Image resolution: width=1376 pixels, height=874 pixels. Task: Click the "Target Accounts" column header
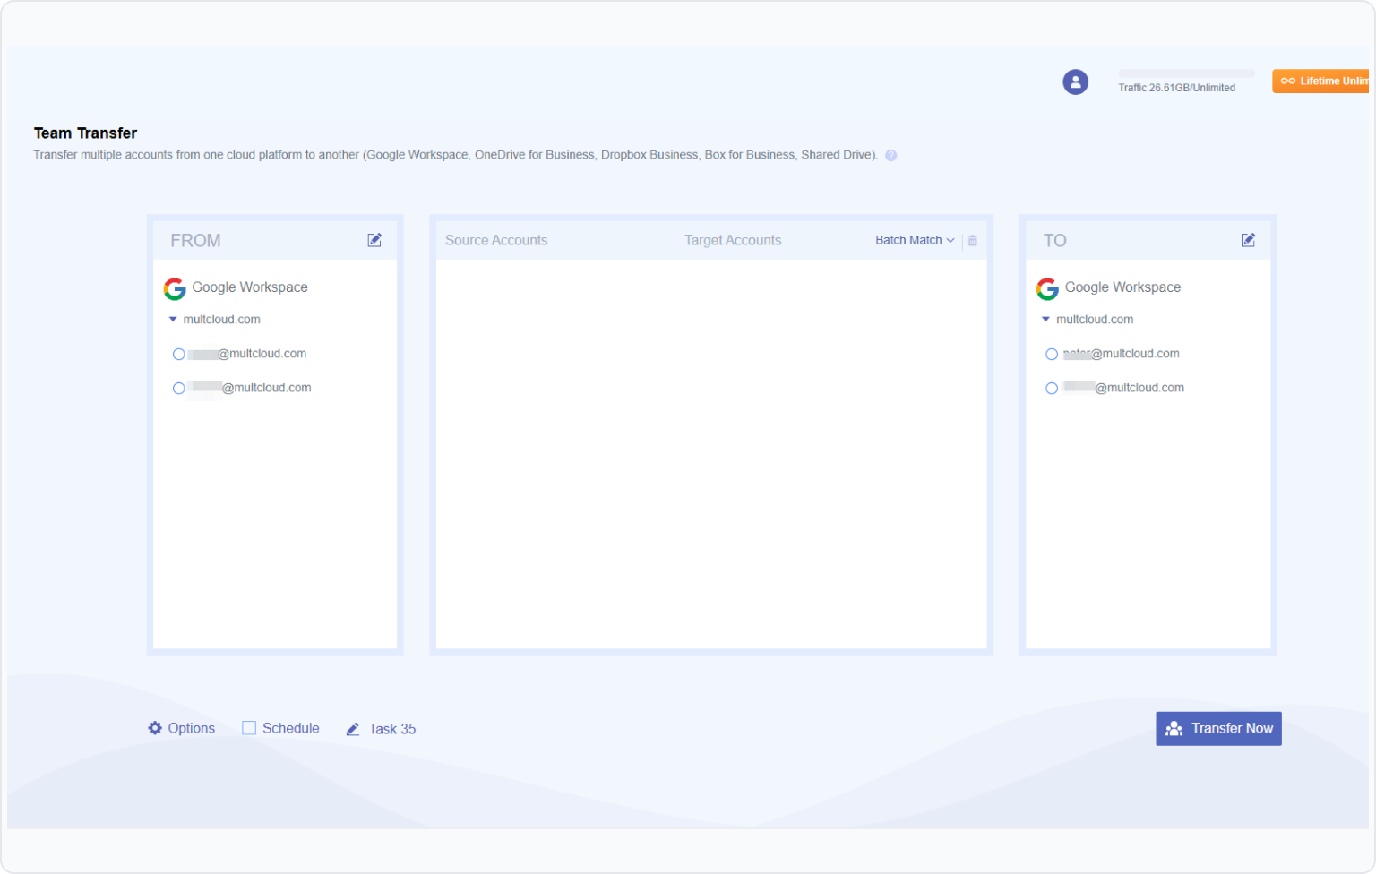point(733,240)
